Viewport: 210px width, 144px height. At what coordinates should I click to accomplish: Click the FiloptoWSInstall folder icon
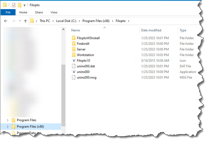(x=74, y=38)
